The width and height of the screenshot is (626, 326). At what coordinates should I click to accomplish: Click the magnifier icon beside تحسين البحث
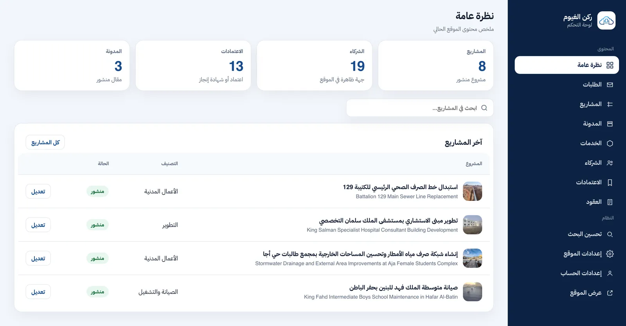pyautogui.click(x=610, y=234)
